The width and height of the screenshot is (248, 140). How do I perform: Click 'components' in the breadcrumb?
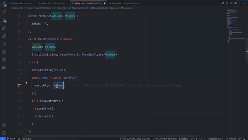click(17, 8)
